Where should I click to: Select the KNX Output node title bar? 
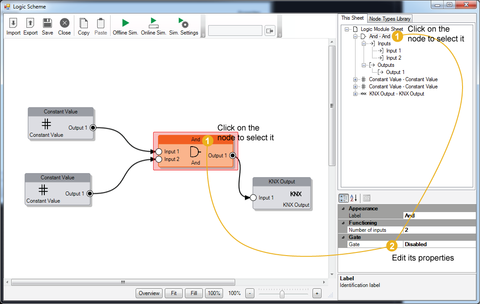282,182
